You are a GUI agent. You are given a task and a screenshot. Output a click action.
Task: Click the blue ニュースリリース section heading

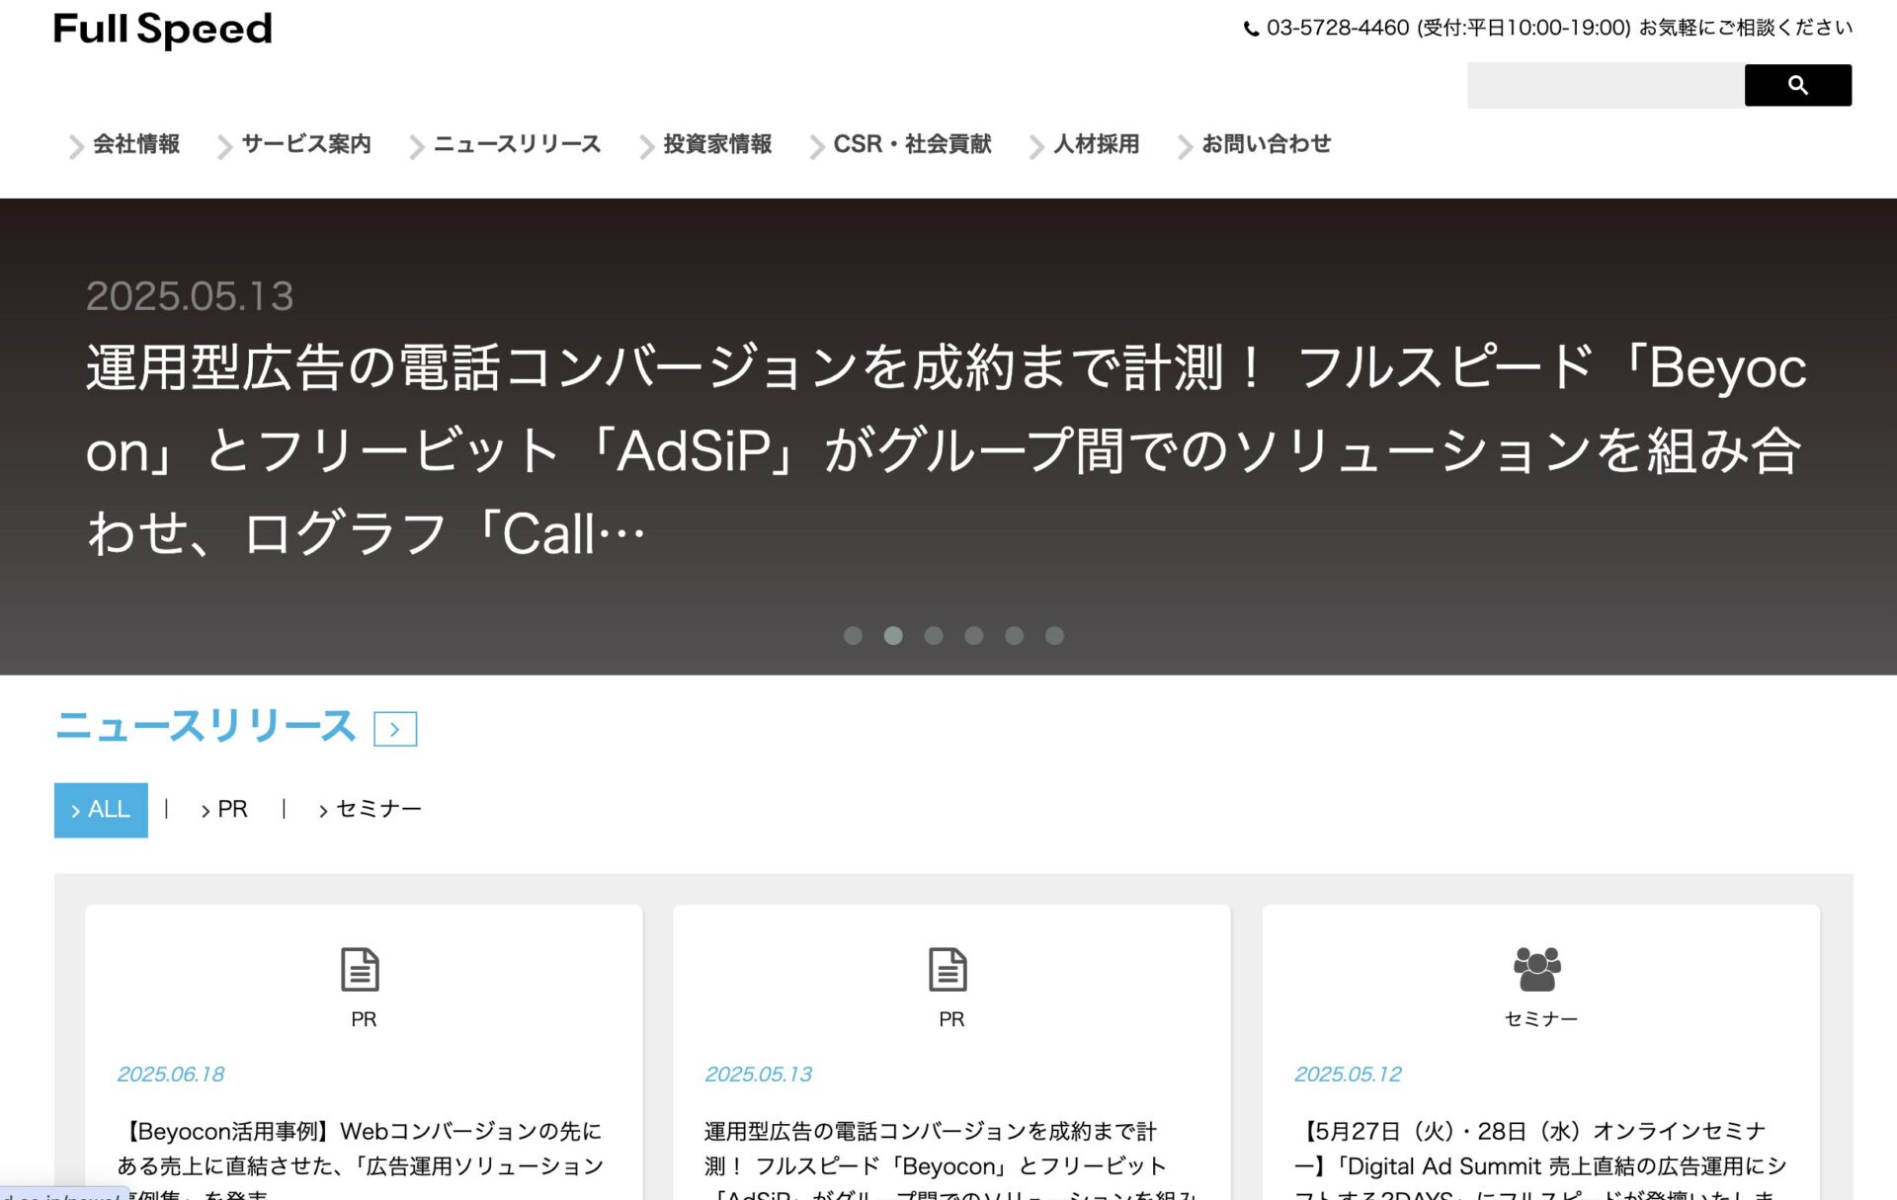coord(206,727)
